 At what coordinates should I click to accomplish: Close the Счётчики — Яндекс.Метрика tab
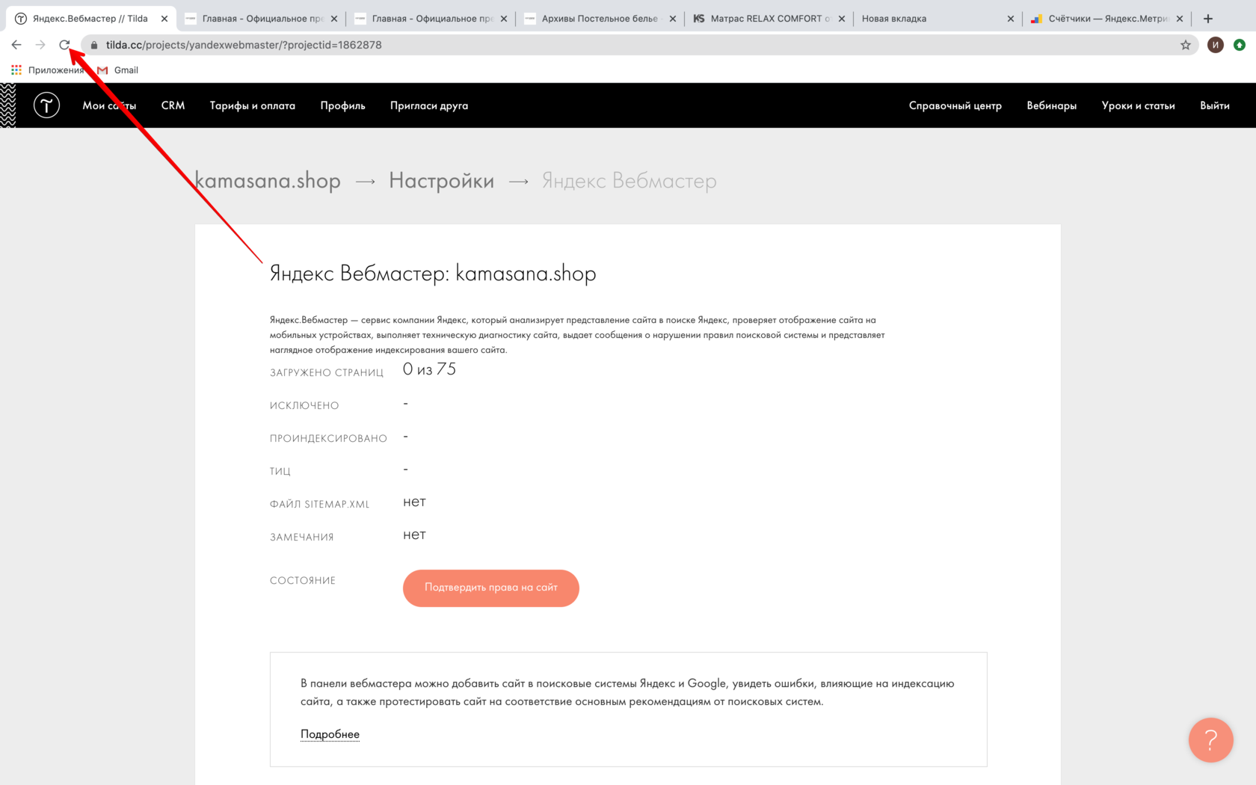(1180, 19)
